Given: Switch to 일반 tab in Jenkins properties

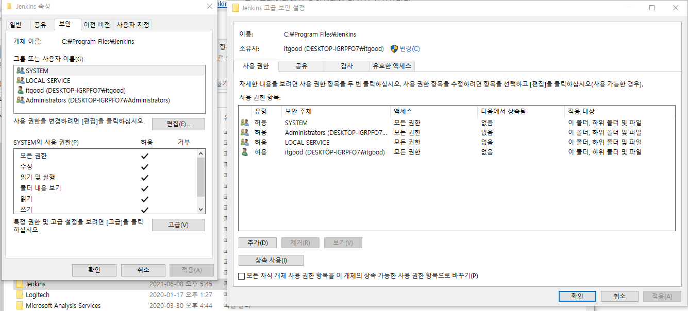Looking at the screenshot, I should (x=15, y=25).
